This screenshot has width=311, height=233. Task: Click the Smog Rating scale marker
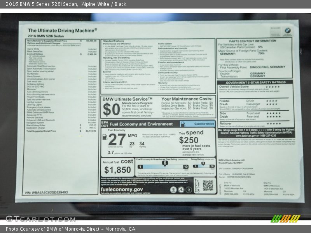pyautogui.click(x=203, y=163)
